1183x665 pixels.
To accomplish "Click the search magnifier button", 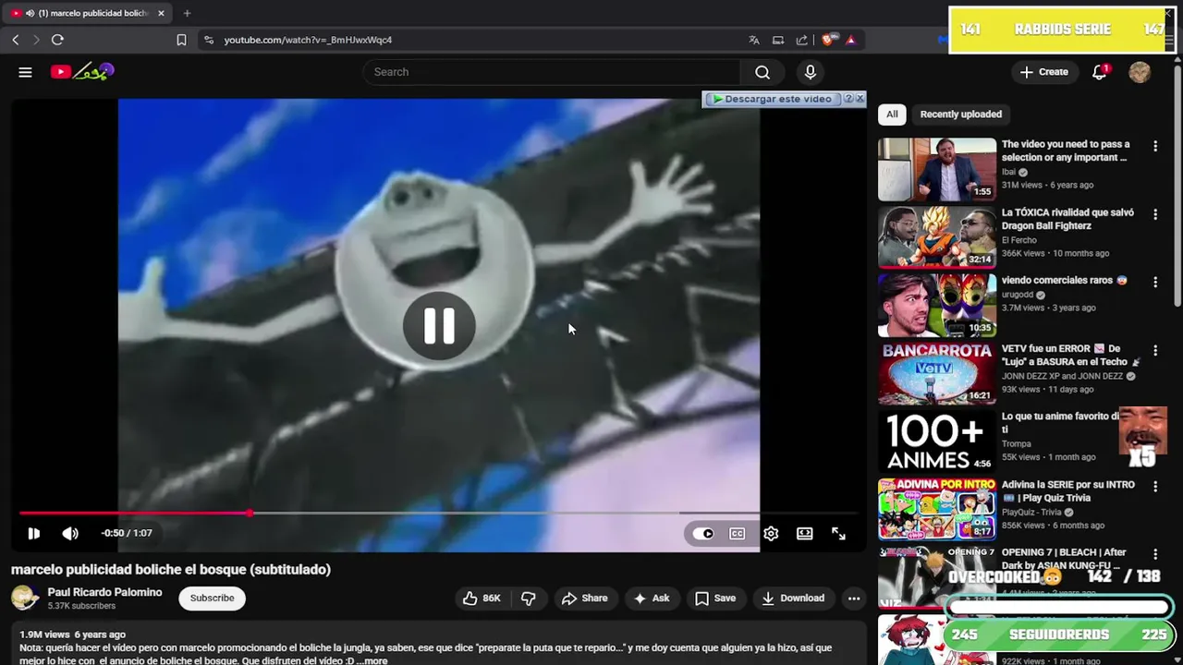I will 762,72.
